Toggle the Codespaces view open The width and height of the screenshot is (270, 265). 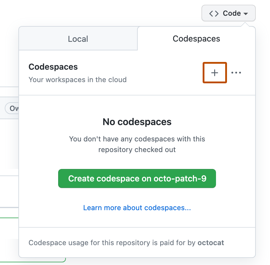[196, 39]
